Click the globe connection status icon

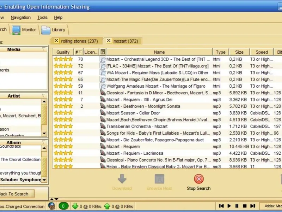[51, 206]
